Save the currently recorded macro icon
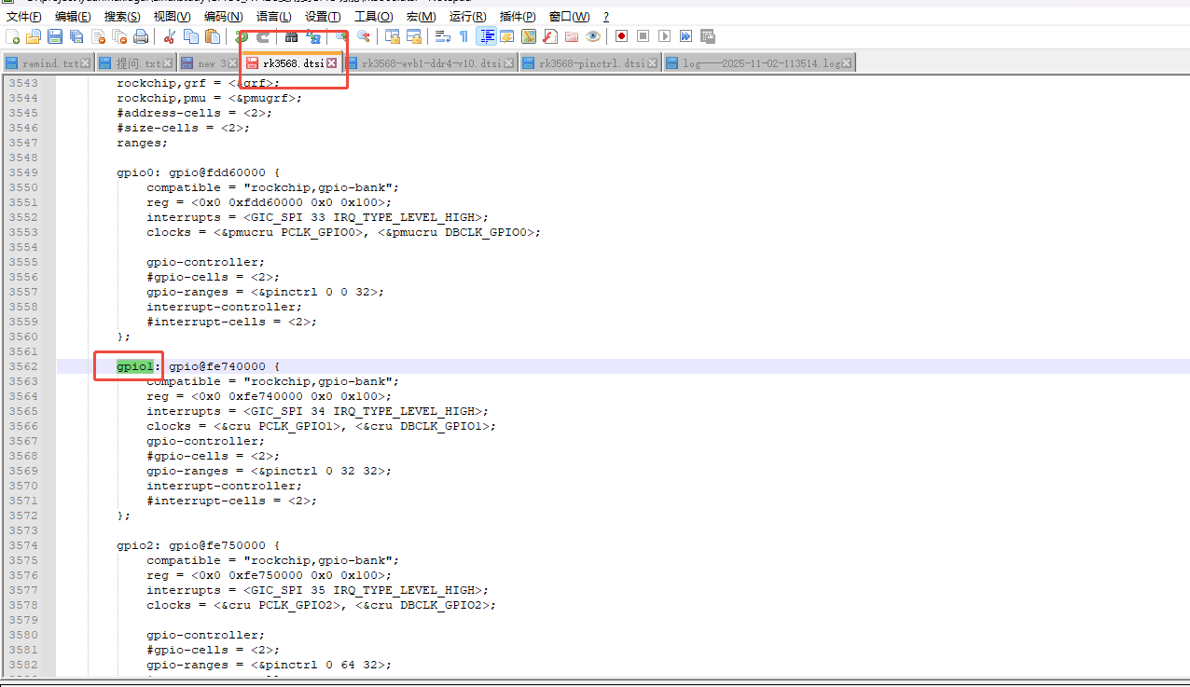 tap(707, 36)
